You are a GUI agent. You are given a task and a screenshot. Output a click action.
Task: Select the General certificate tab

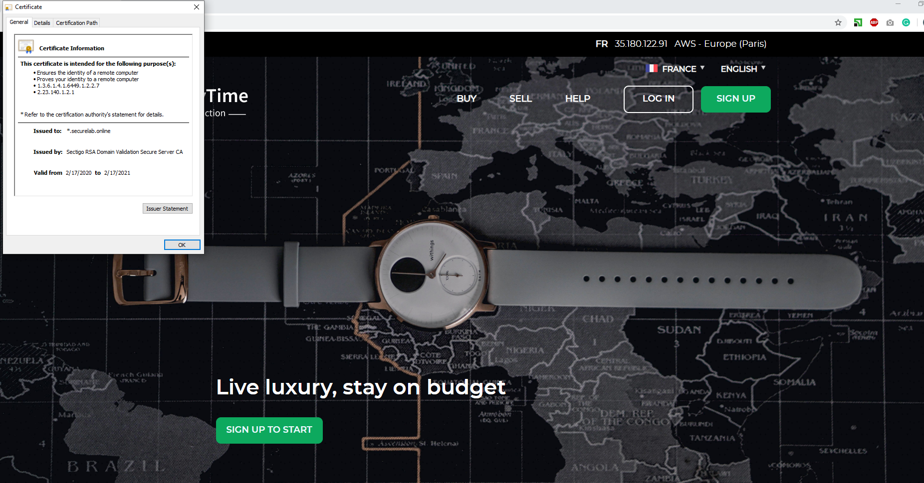pyautogui.click(x=19, y=22)
